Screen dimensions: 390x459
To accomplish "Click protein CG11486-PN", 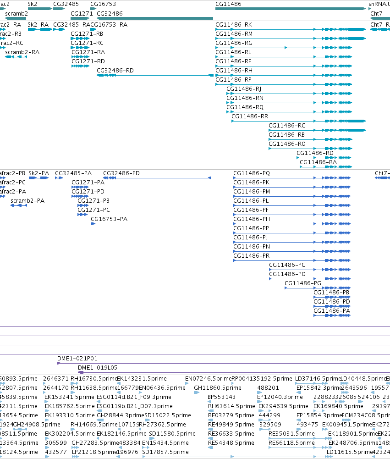I will coord(251,247).
